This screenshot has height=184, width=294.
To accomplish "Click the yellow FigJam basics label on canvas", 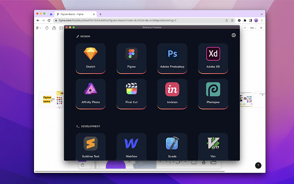I will 47,99.
